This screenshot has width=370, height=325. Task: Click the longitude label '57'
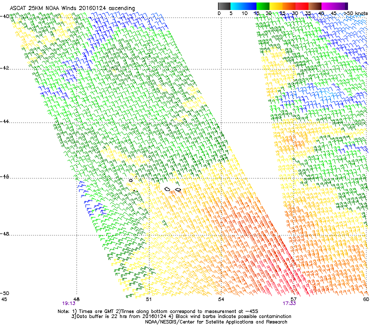point(293,299)
